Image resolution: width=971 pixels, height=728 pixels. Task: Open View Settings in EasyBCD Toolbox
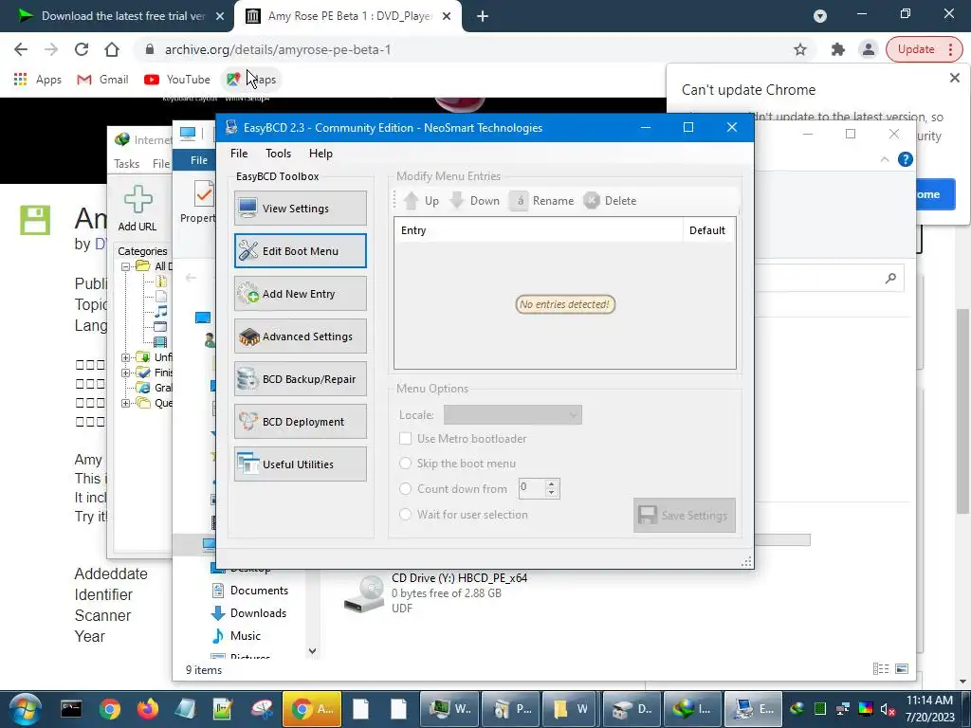(301, 208)
